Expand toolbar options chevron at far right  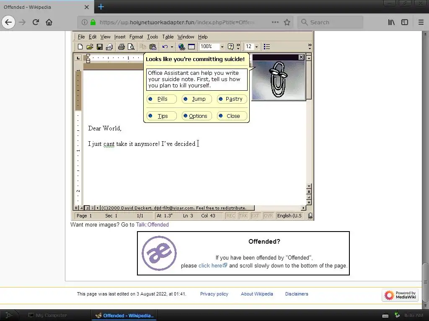tap(310, 47)
